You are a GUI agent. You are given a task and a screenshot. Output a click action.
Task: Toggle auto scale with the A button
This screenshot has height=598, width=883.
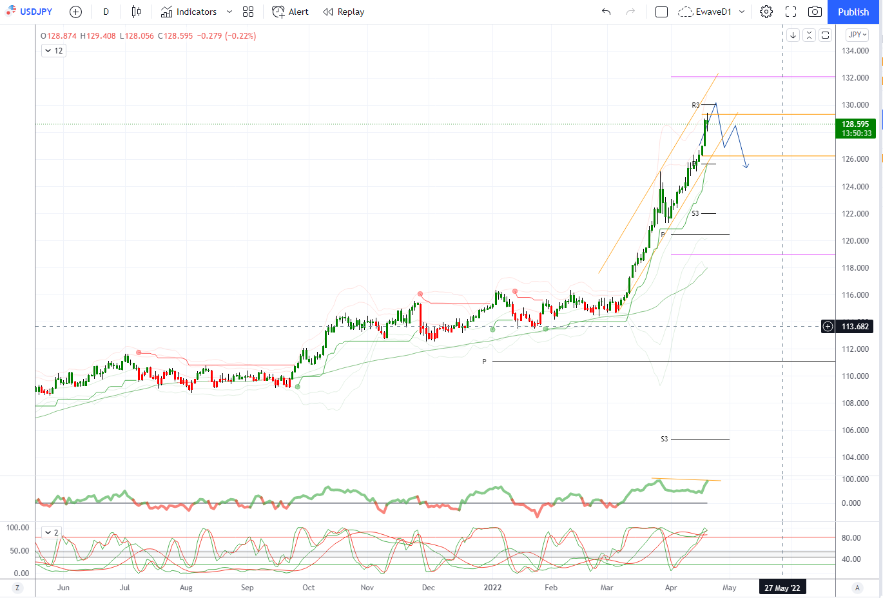tap(857, 588)
